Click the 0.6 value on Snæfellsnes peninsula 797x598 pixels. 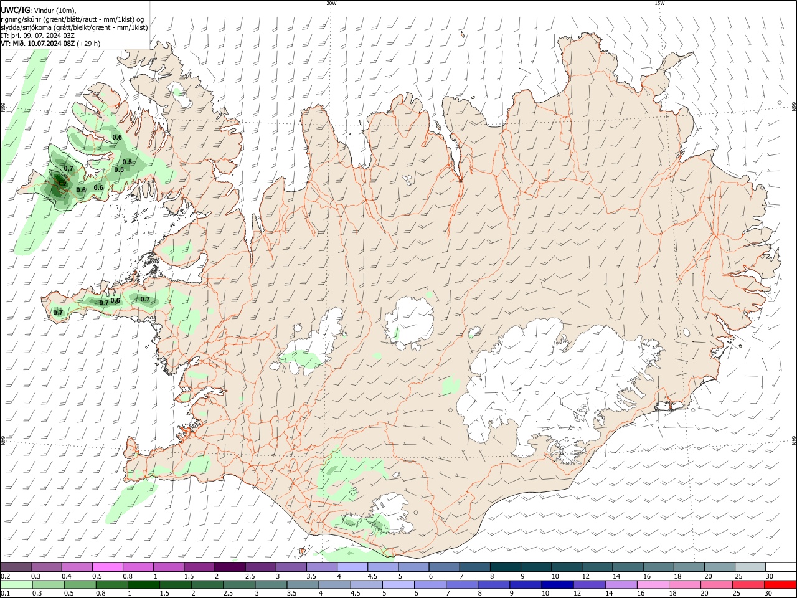pos(115,301)
